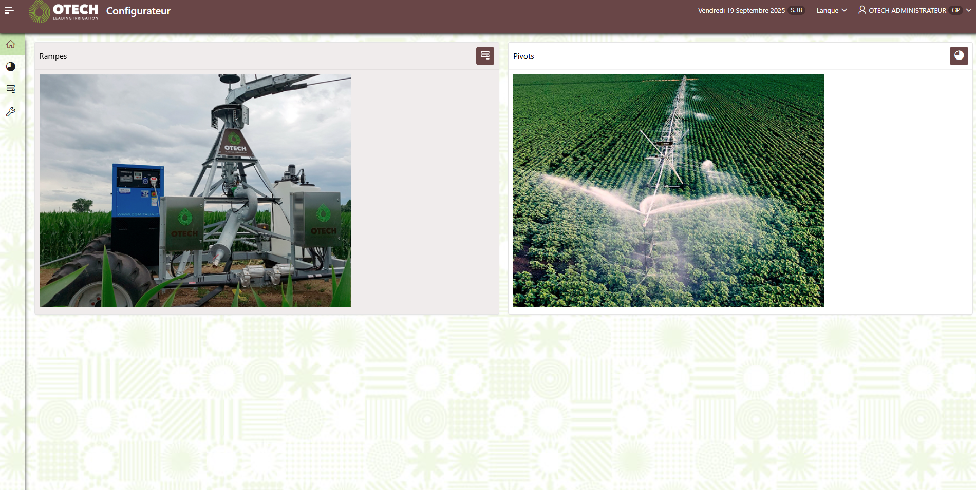Screen dimensions: 976x490
Task: Toggle the hamburger navigation menu
Action: [x=9, y=10]
